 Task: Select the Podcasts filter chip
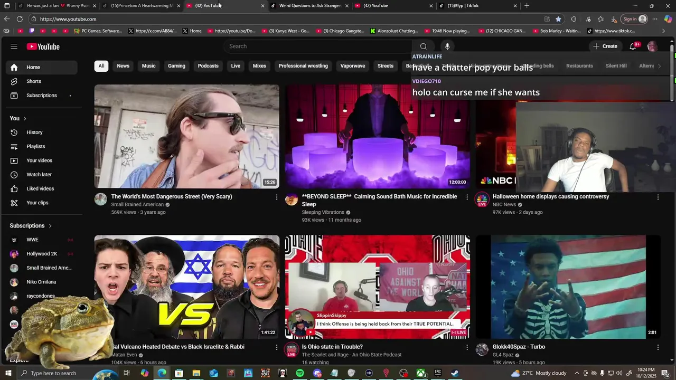point(208,66)
